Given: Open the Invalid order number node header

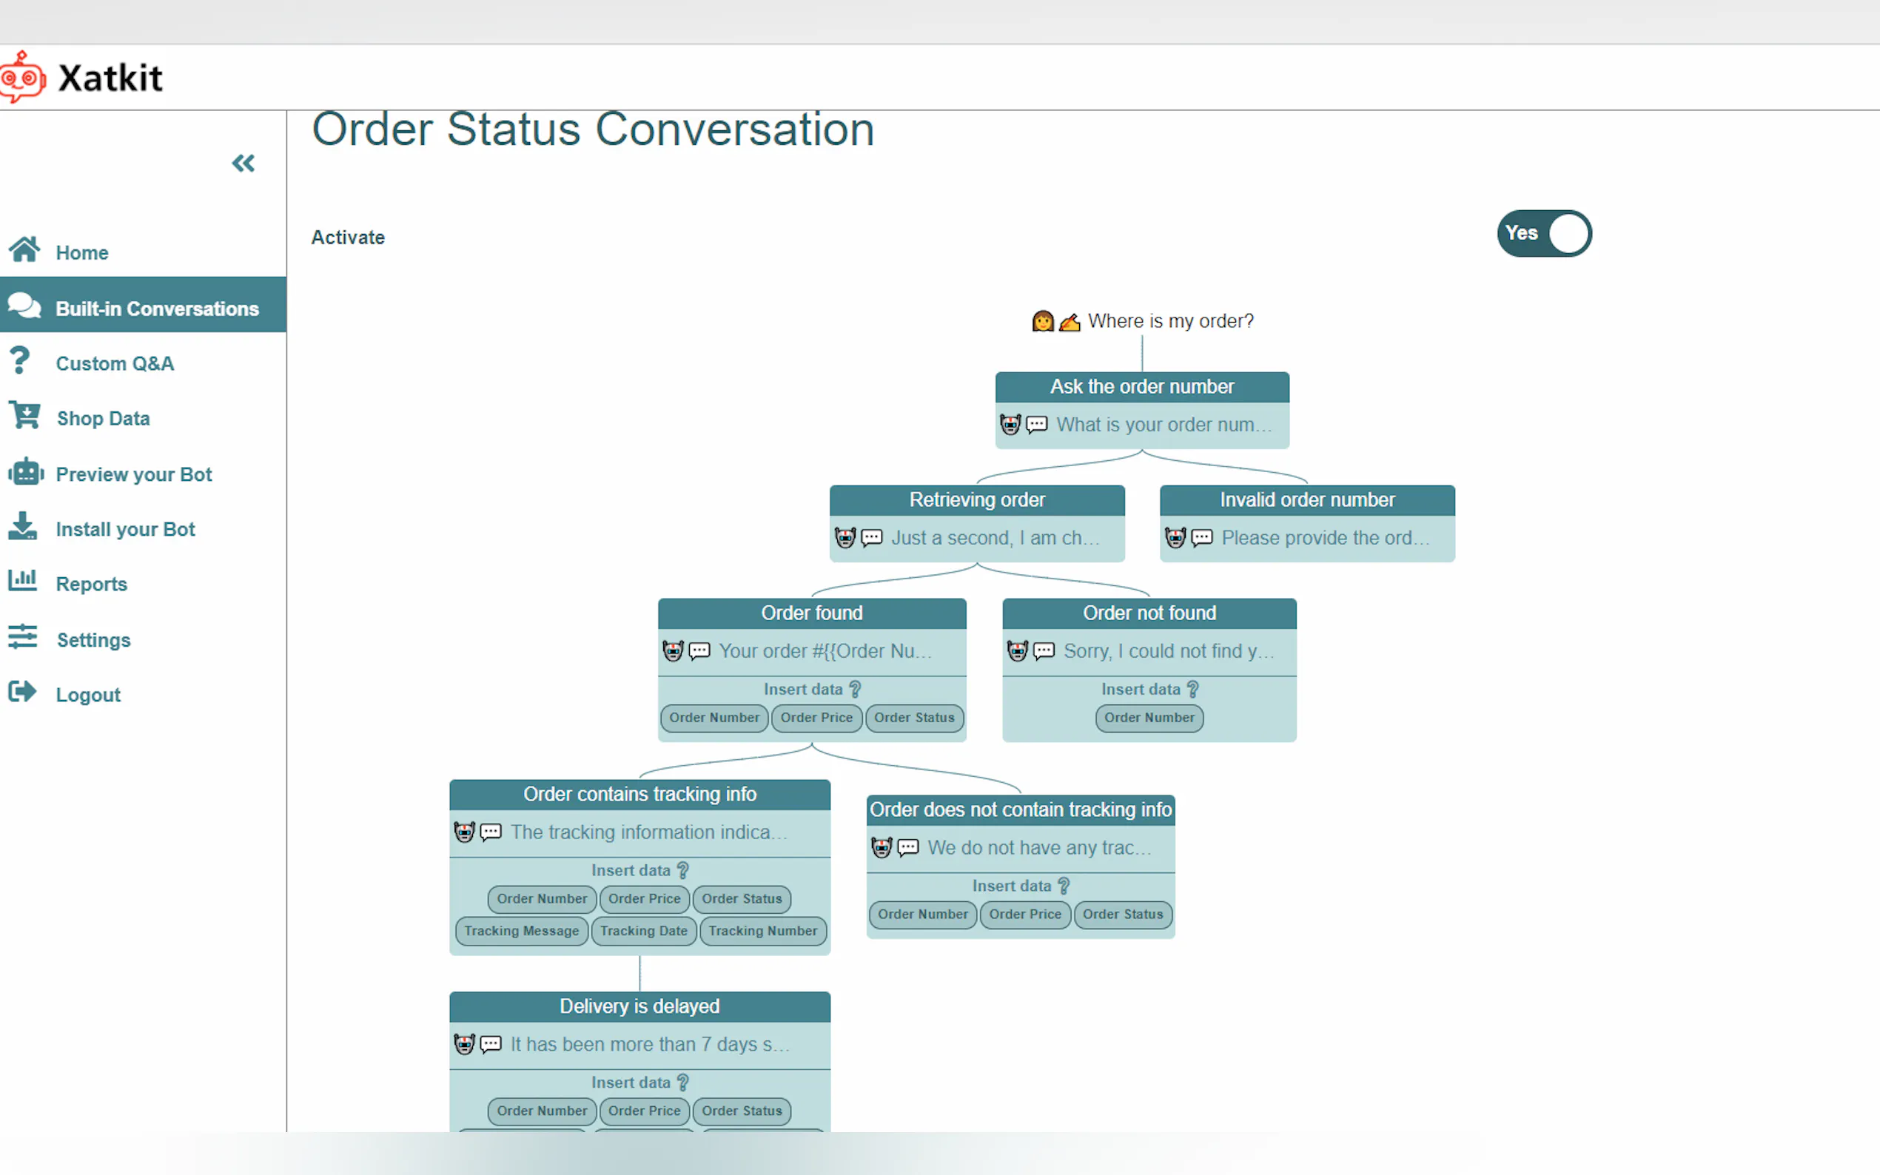Looking at the screenshot, I should [x=1306, y=499].
